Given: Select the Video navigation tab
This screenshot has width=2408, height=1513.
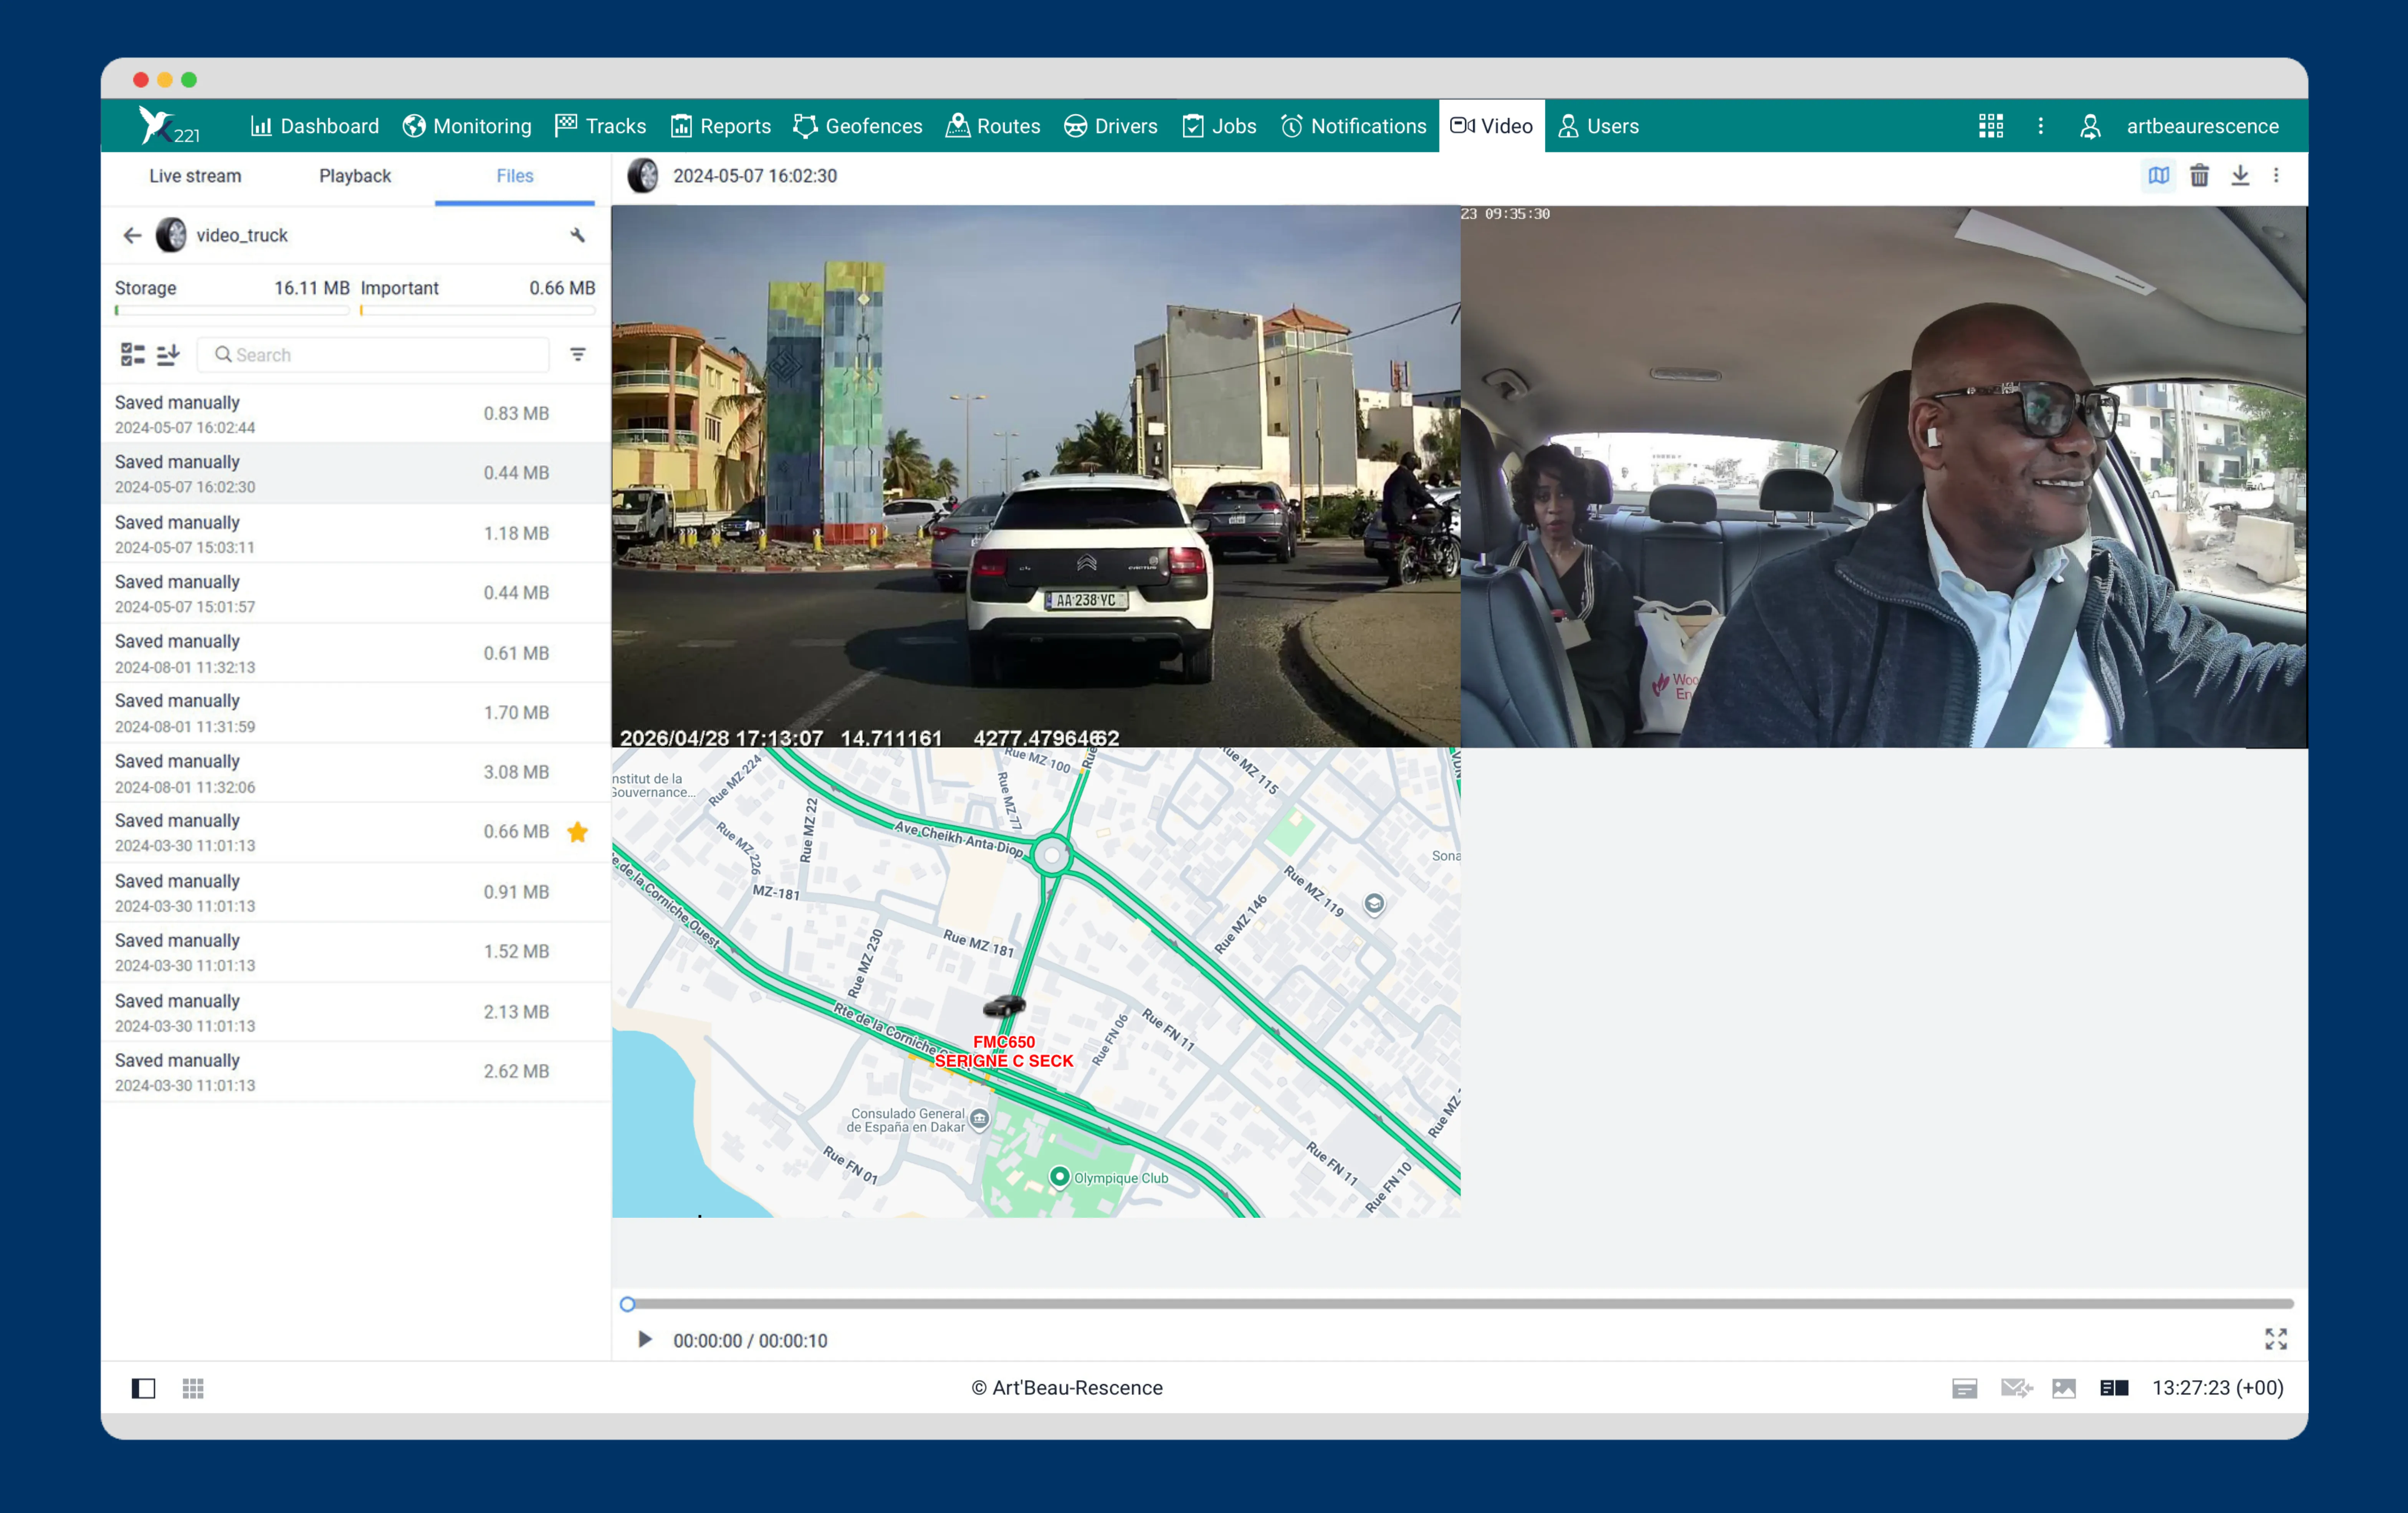Looking at the screenshot, I should coord(1491,126).
